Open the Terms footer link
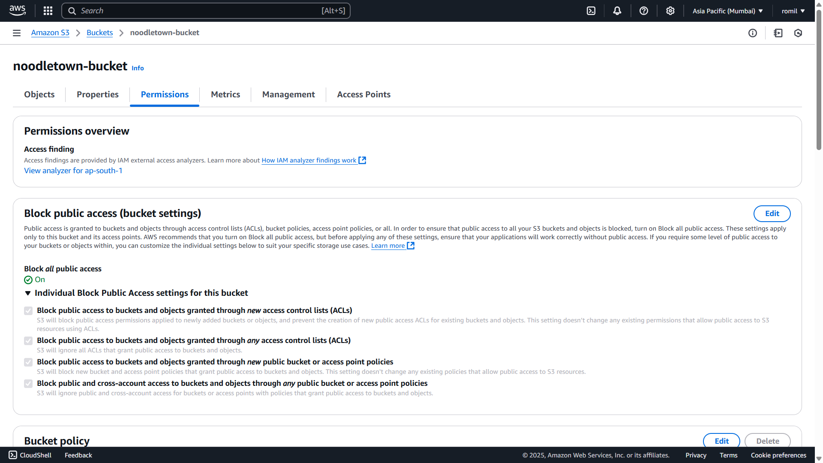This screenshot has height=463, width=823. click(x=728, y=455)
